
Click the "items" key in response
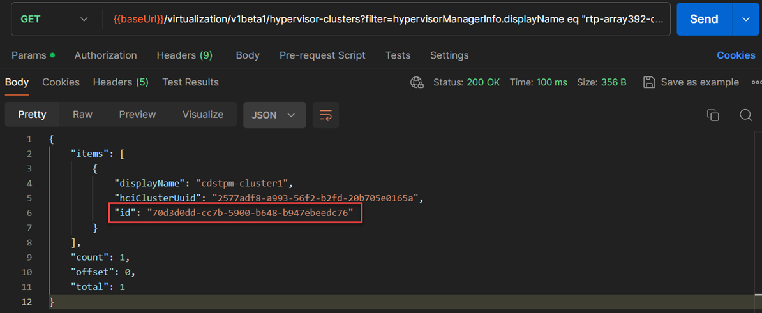90,154
